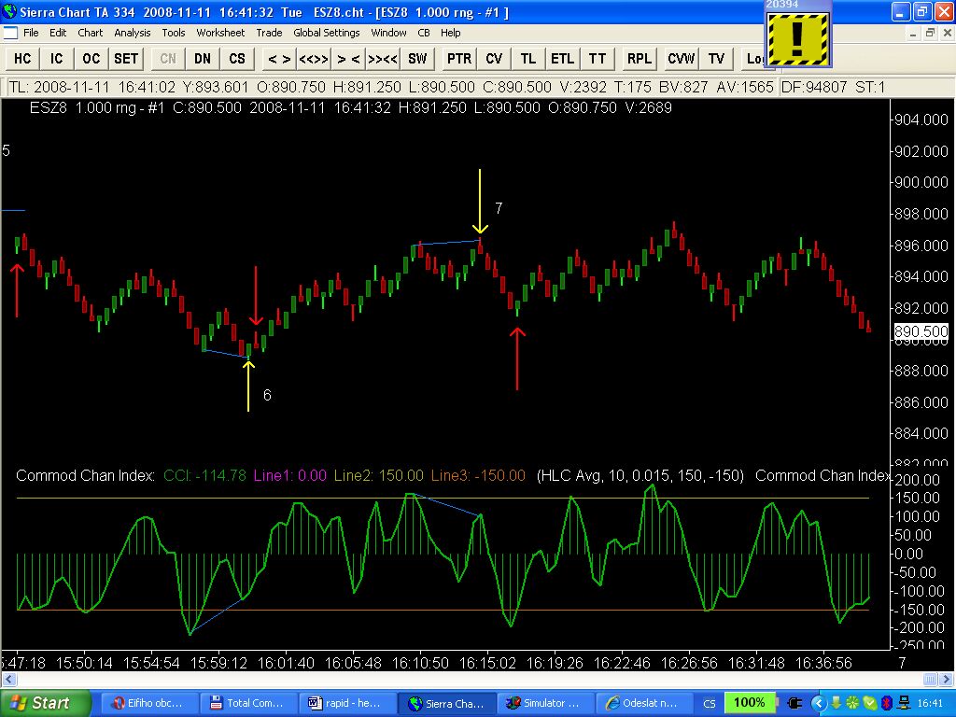
Task: Click the IC toolbar button
Action: [x=57, y=59]
